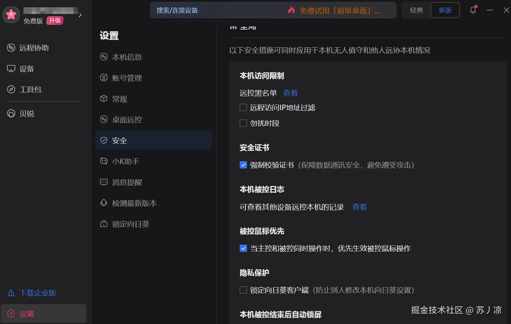This screenshot has height=324, width=511.
Task: Click the 本机信息 icon in settings
Action: click(x=104, y=57)
